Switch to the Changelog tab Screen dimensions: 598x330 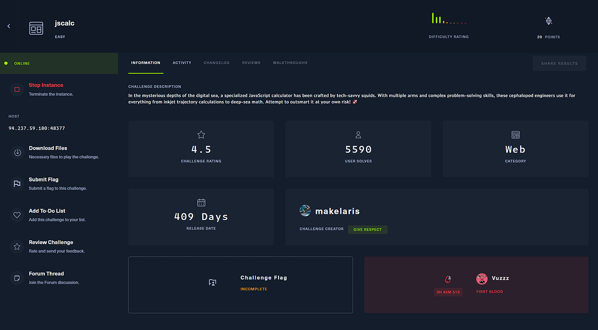(x=216, y=62)
